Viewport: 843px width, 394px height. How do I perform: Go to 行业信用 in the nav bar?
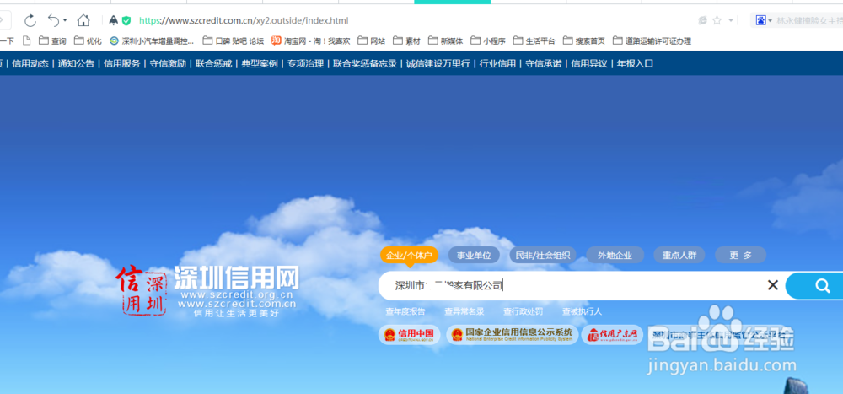click(498, 63)
